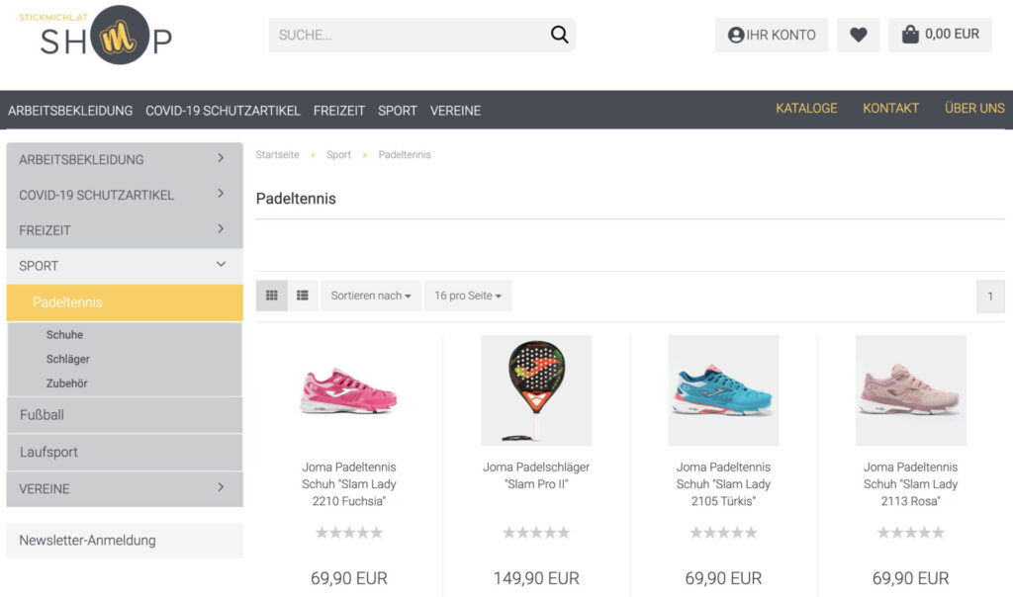Select Padeltennis in sidebar
Screen dimensions: 1013x597
125,302
